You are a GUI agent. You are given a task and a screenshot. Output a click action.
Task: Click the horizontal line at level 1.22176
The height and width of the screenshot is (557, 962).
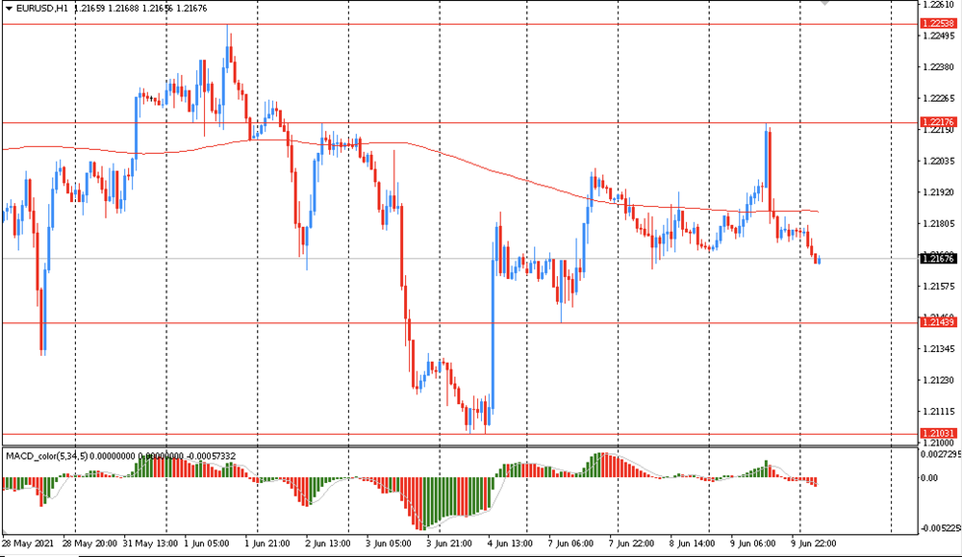[x=460, y=123]
